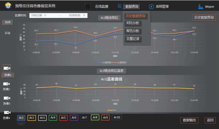Click the Ar2喷涂前后 chart title button

pos(109,18)
